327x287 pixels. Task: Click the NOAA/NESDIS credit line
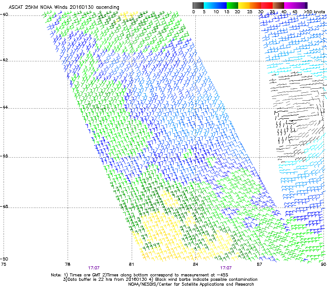[191, 284]
